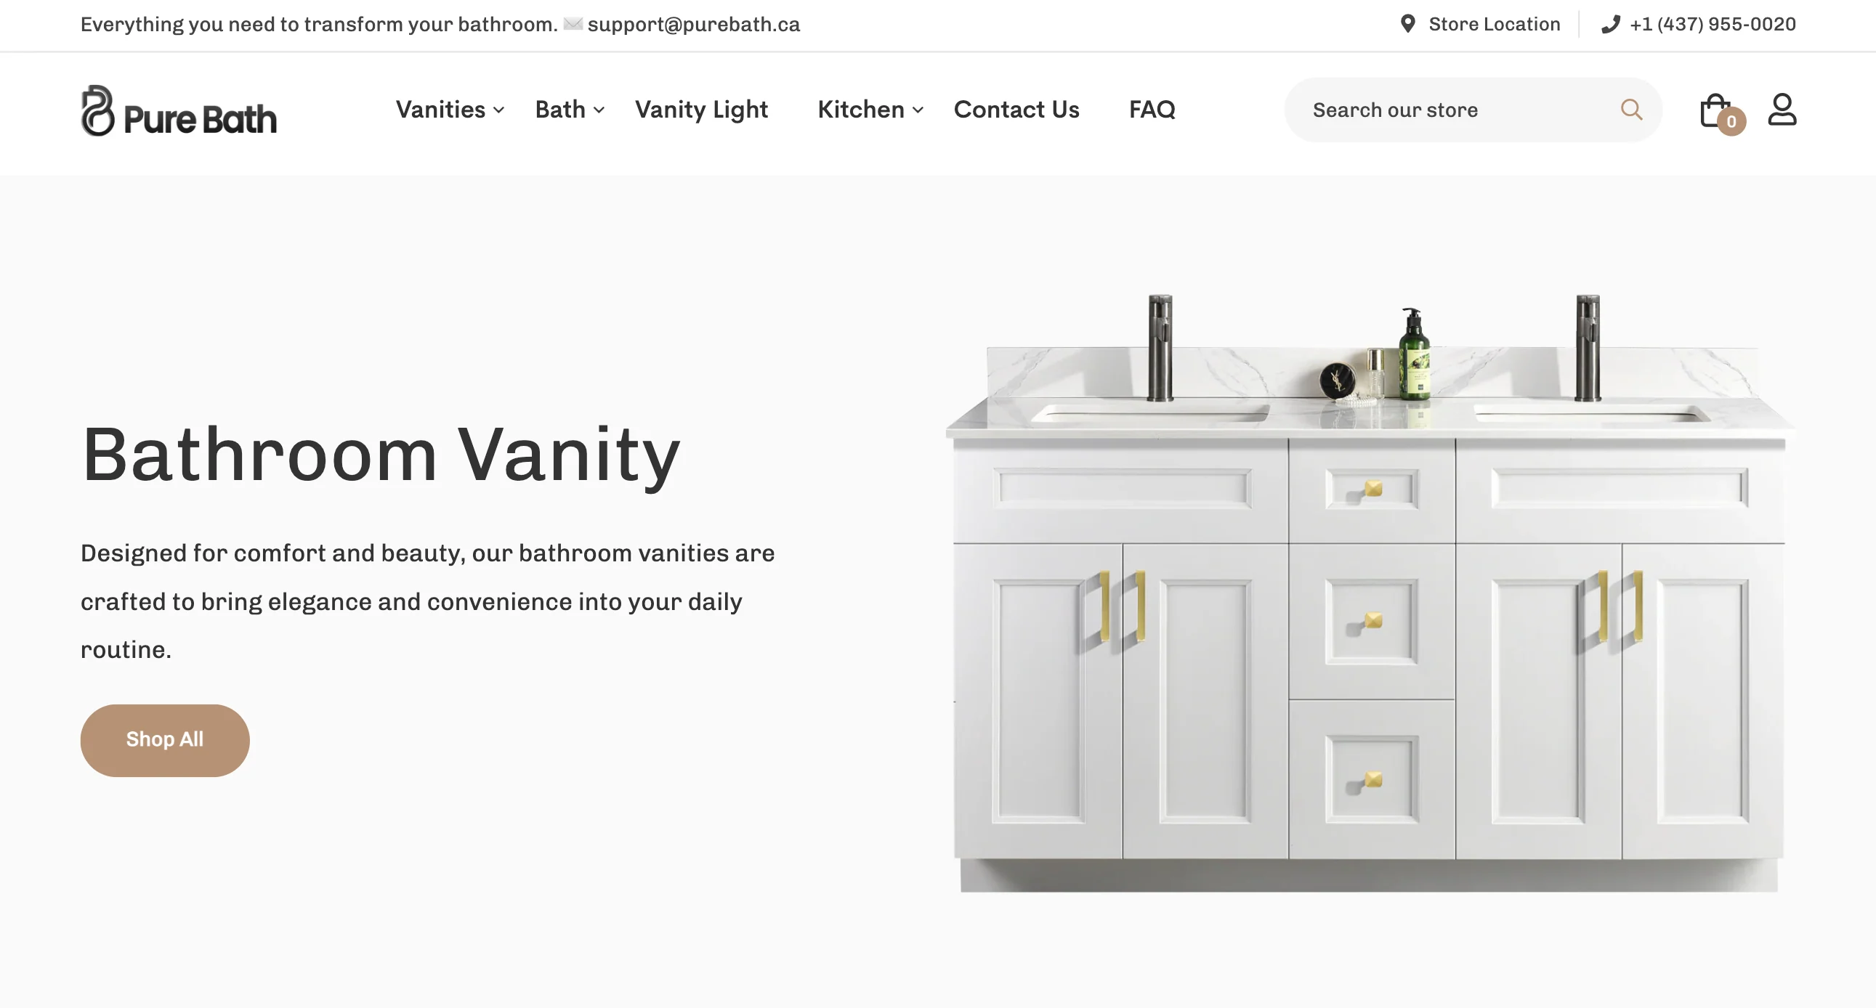
Task: Click the Shop All button
Action: [x=165, y=739]
